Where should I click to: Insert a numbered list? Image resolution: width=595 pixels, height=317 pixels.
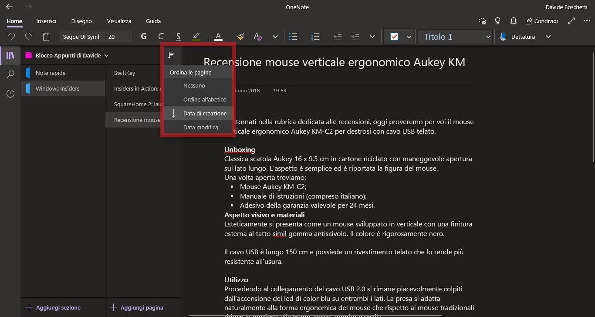click(x=316, y=37)
